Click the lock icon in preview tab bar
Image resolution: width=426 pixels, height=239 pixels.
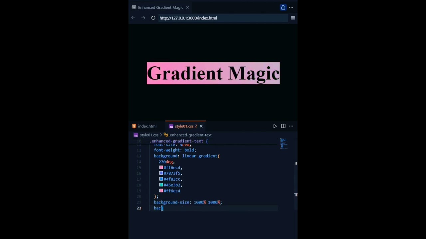[x=283, y=7]
